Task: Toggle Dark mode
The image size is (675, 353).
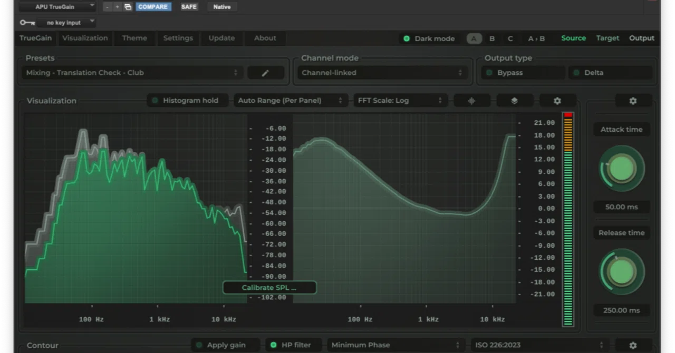Action: 428,38
